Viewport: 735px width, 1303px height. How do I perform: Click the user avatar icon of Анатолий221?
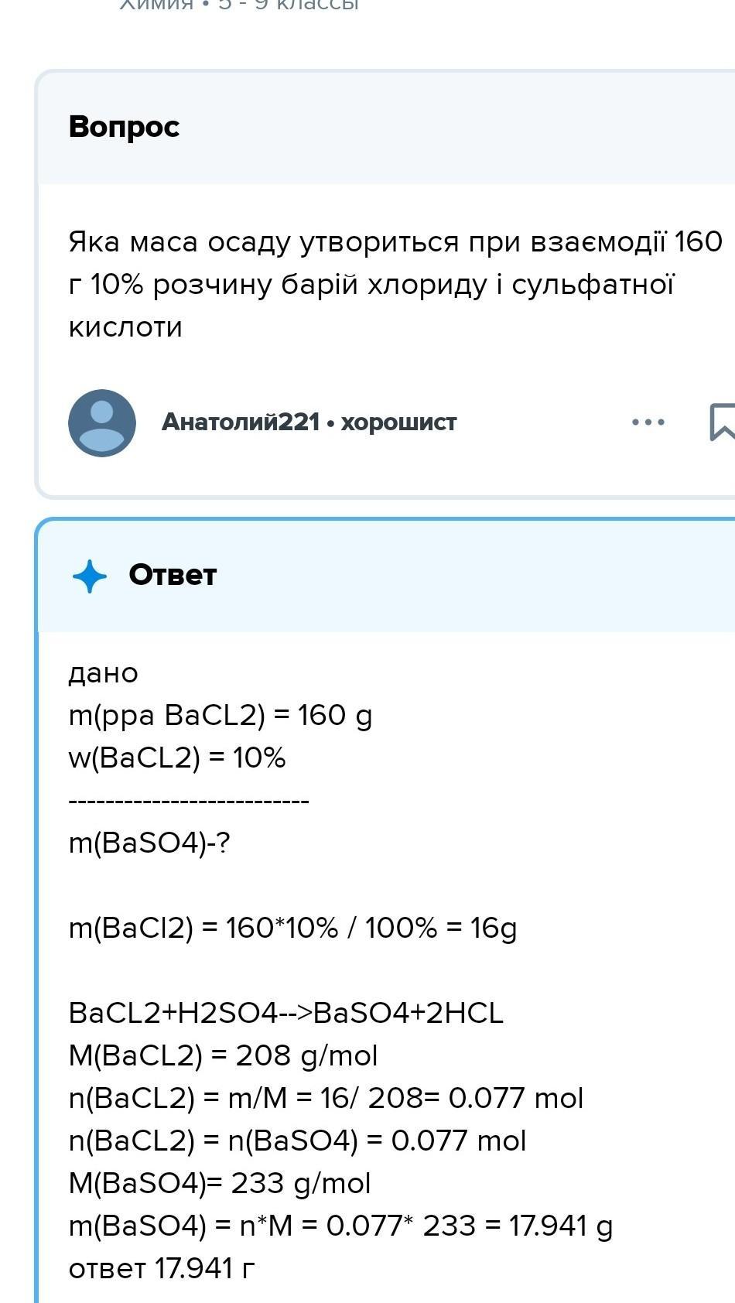(102, 422)
